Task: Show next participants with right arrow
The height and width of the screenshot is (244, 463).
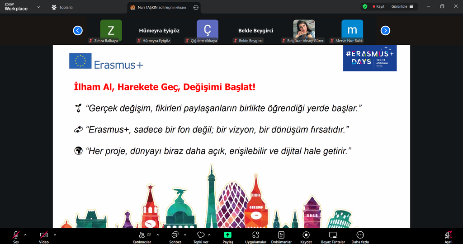Action: pyautogui.click(x=385, y=31)
